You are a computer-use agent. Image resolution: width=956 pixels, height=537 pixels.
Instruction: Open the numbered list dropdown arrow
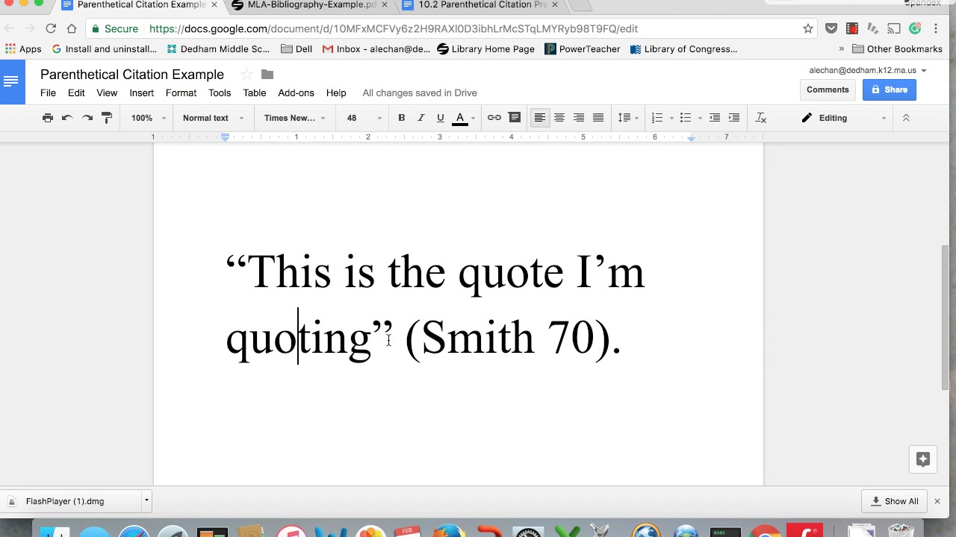[x=671, y=118]
